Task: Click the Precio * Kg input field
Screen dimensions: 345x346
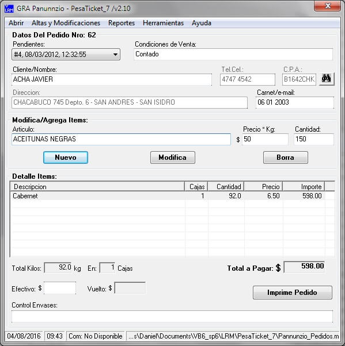Action: 265,139
